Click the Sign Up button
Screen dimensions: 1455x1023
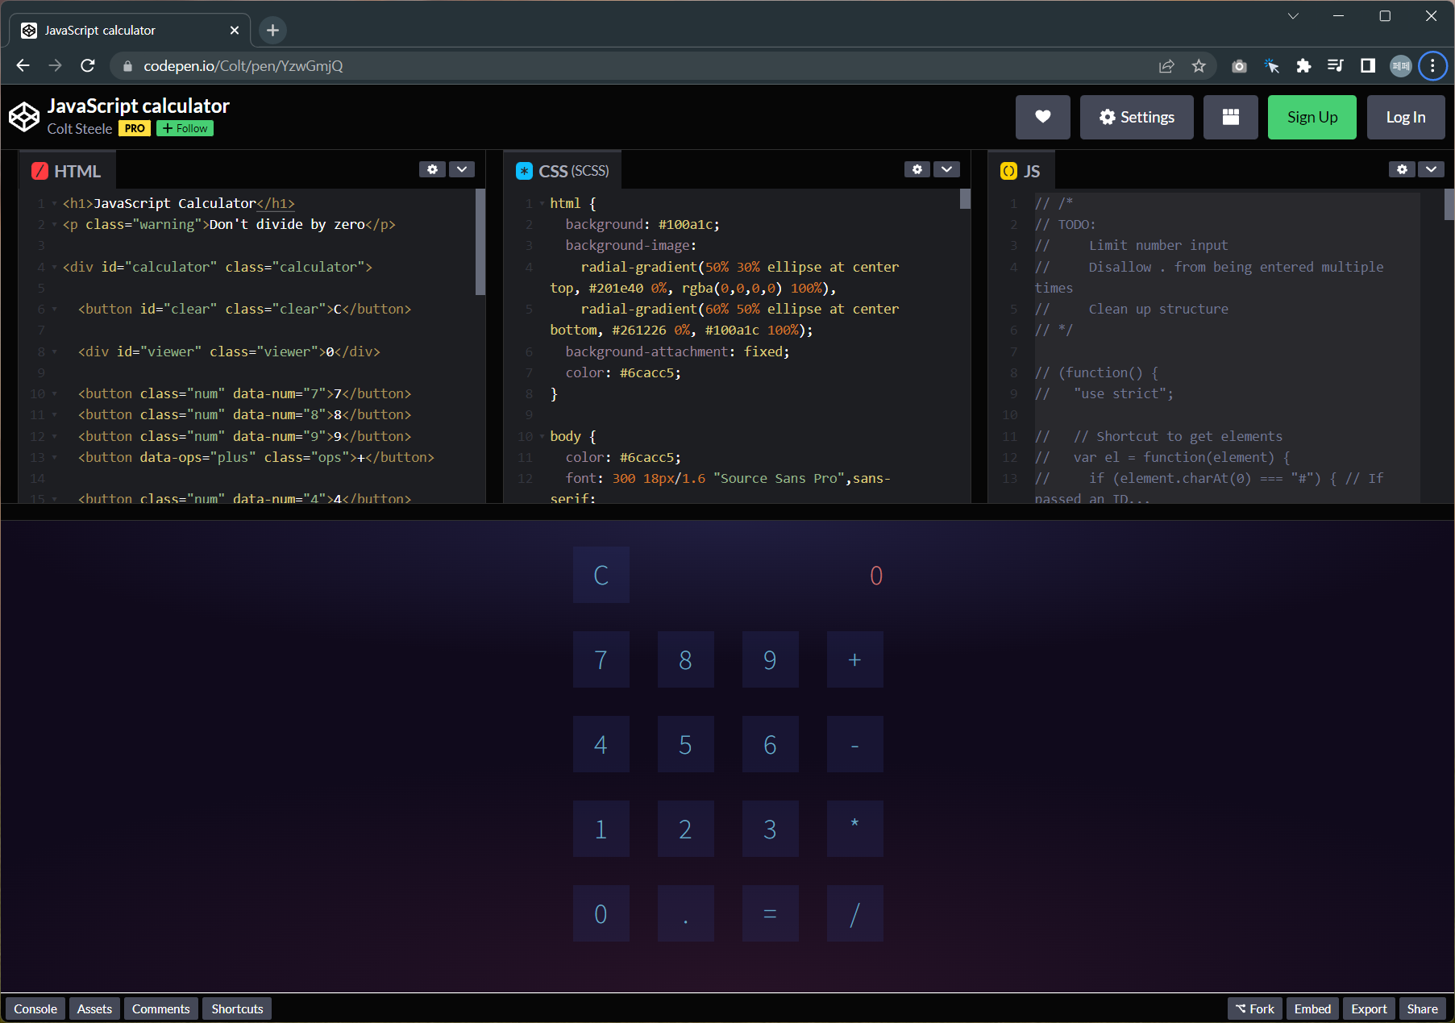click(x=1312, y=117)
